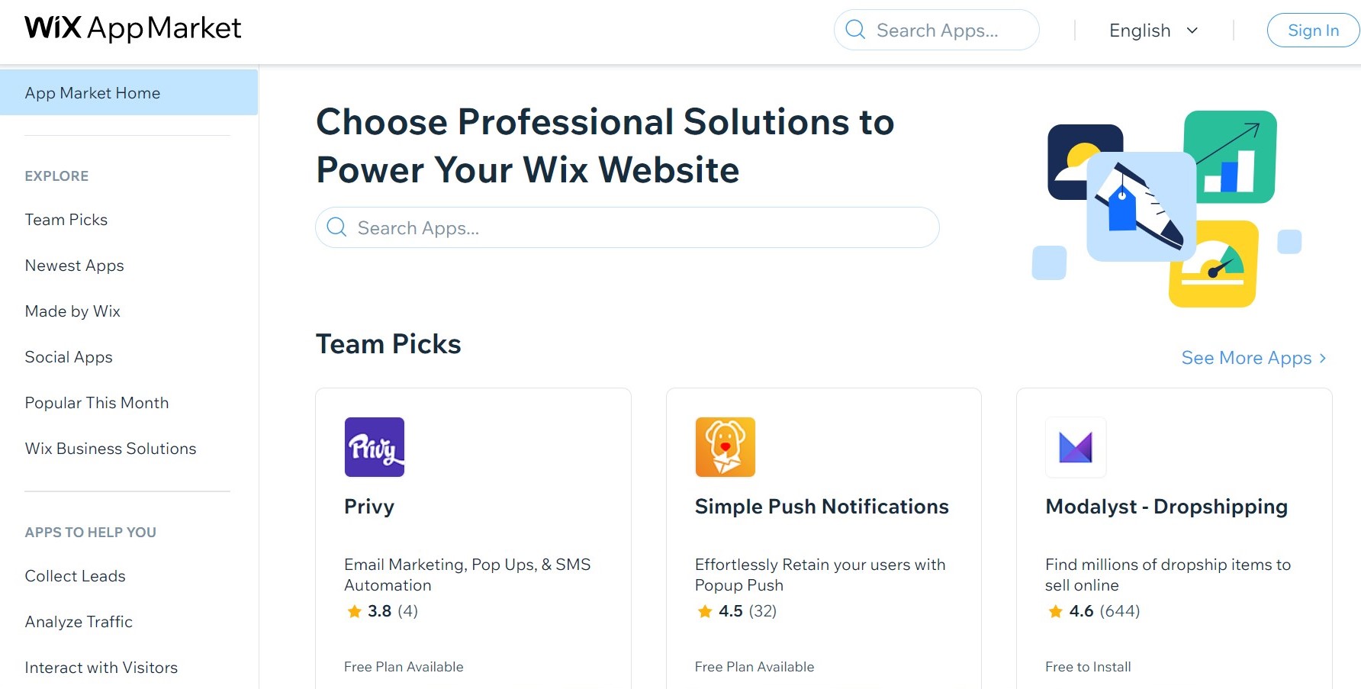Image resolution: width=1361 pixels, height=689 pixels.
Task: Click the Modalyst Dropshipping app icon
Action: pos(1076,447)
